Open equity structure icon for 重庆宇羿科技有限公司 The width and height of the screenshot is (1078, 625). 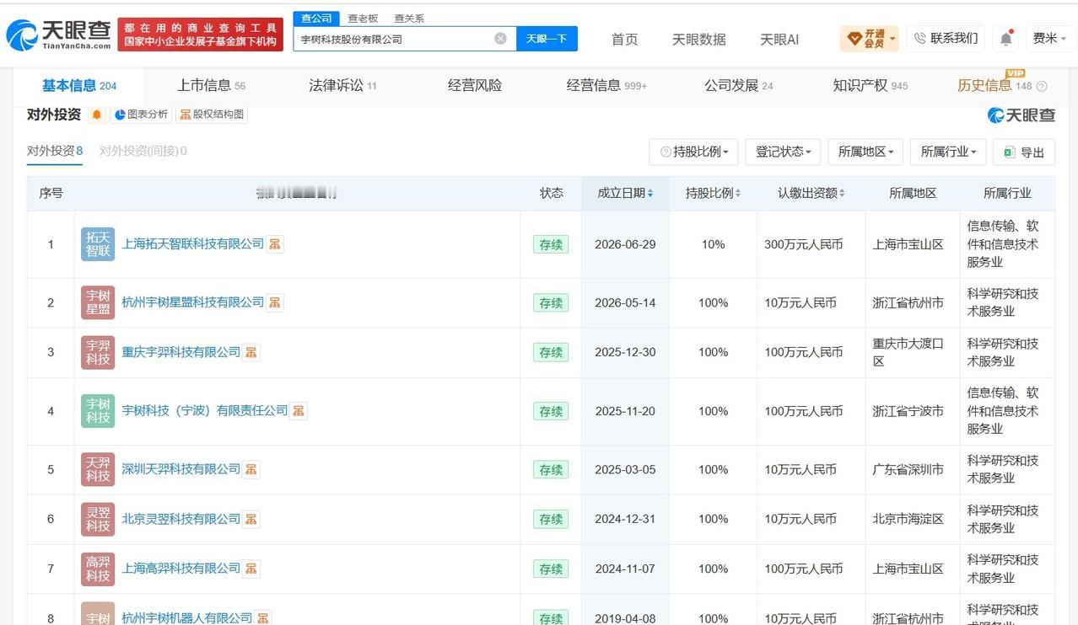click(251, 352)
